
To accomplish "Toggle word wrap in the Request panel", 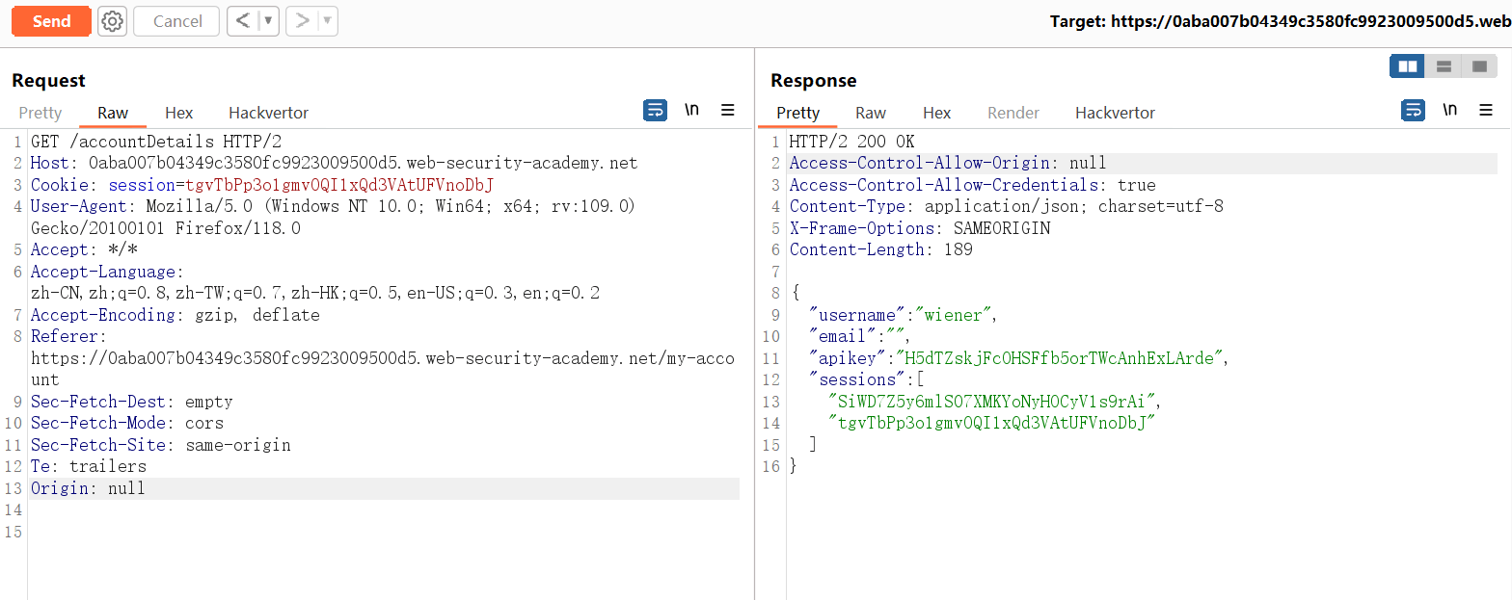I will (x=655, y=111).
